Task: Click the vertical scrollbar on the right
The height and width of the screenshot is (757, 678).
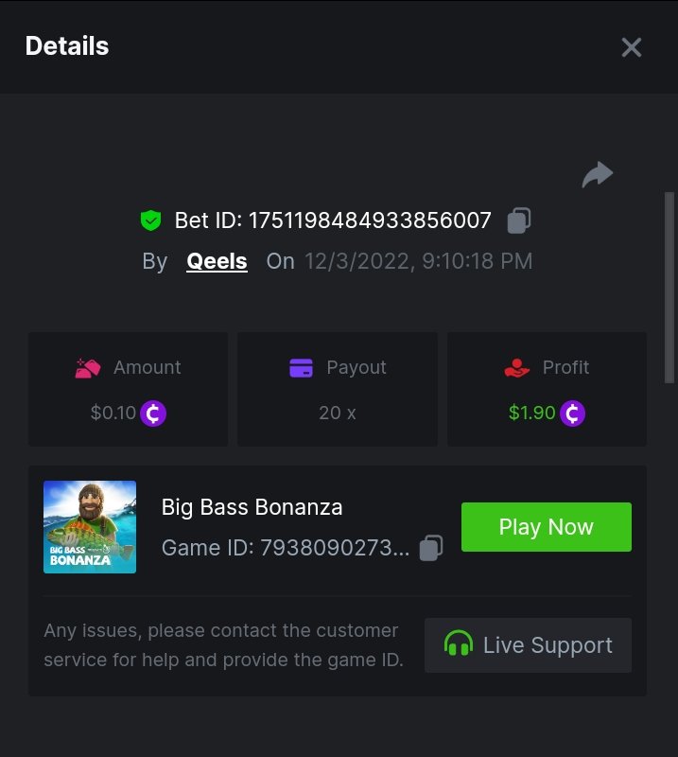Action: click(x=669, y=284)
